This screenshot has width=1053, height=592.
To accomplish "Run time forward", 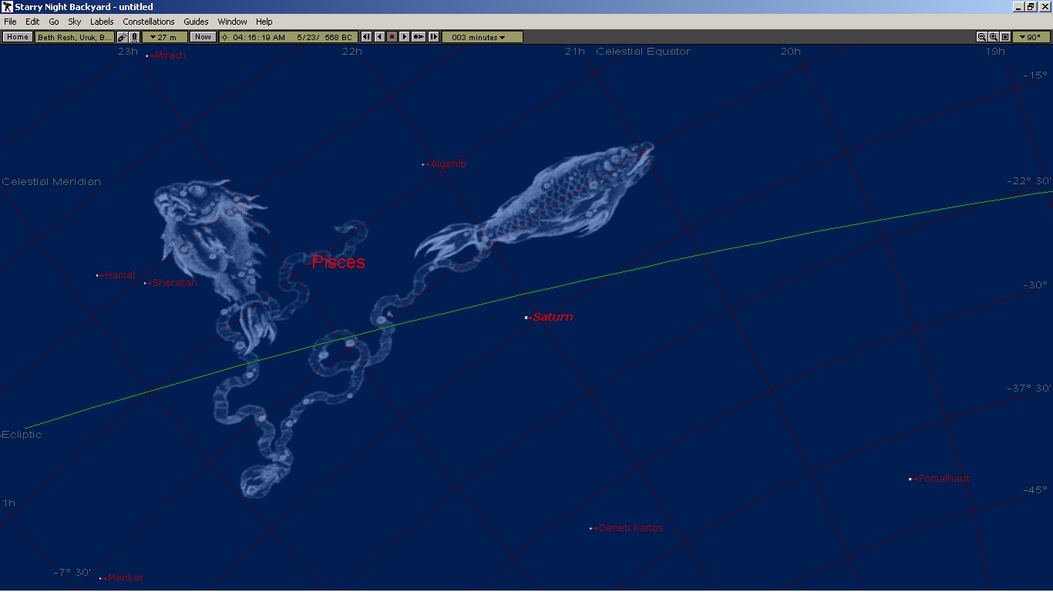I will coord(404,37).
